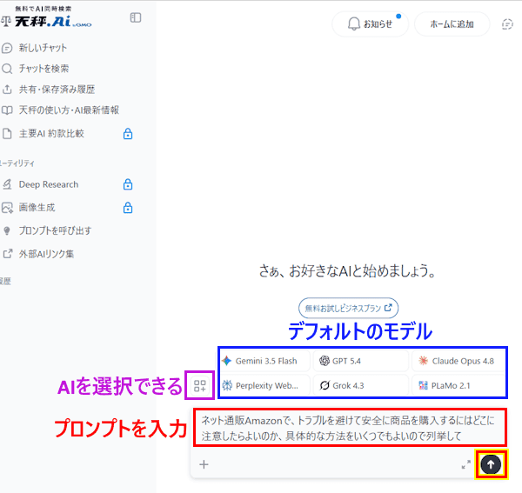Click the ホームに追加 button
Screen dimensions: 522x493
(x=452, y=24)
